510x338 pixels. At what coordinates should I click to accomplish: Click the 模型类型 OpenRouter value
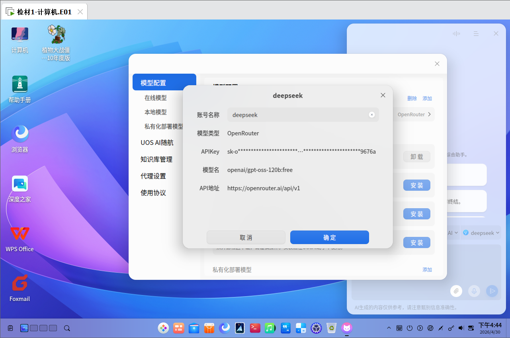pos(243,133)
